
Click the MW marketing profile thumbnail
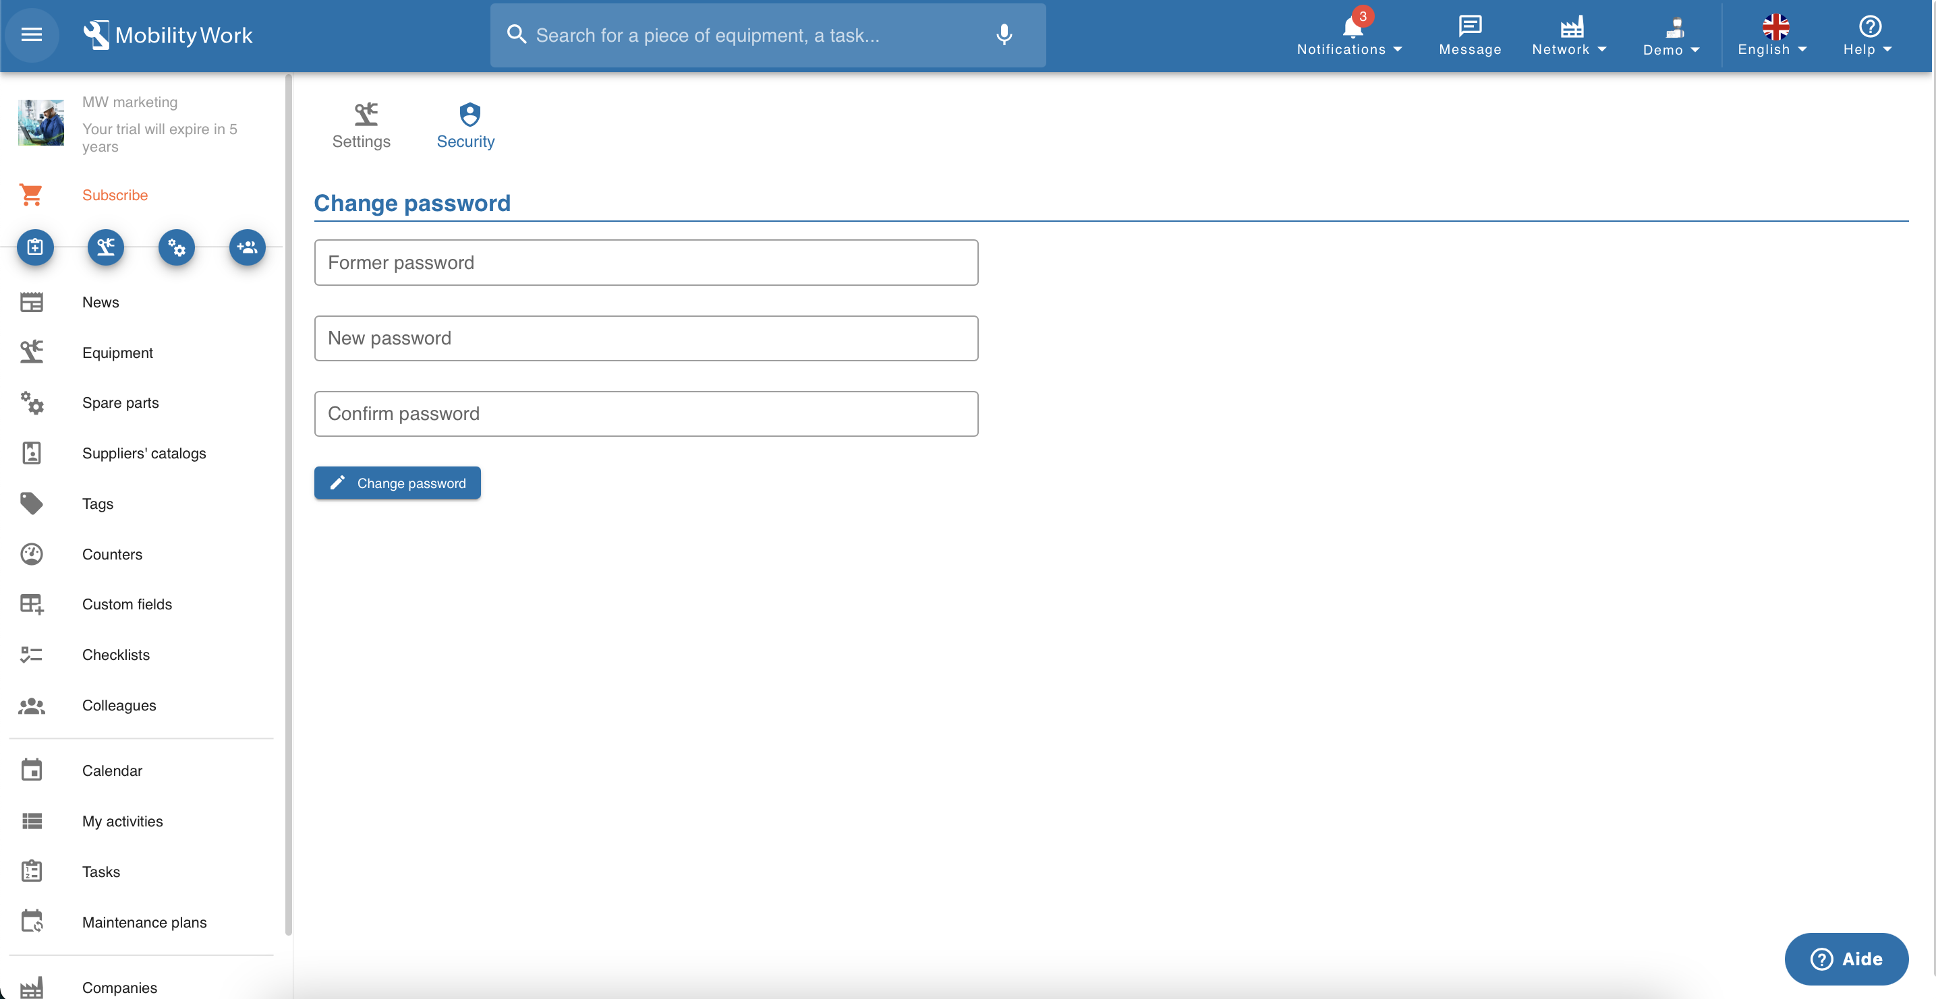(40, 123)
